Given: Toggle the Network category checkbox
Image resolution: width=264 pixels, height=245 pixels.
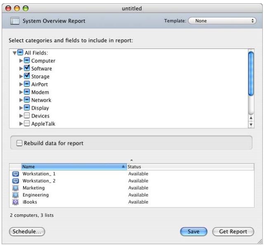Looking at the screenshot, I should tap(27, 100).
